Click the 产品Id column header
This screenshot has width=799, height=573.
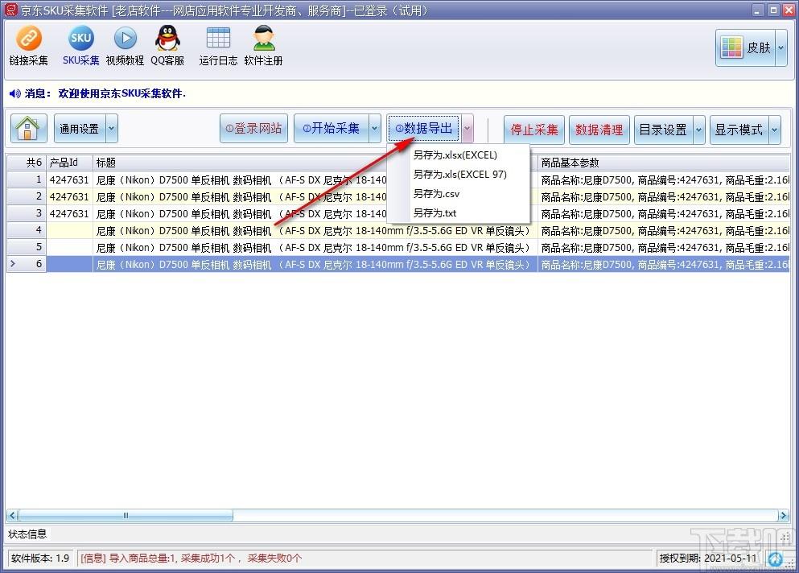(x=69, y=163)
